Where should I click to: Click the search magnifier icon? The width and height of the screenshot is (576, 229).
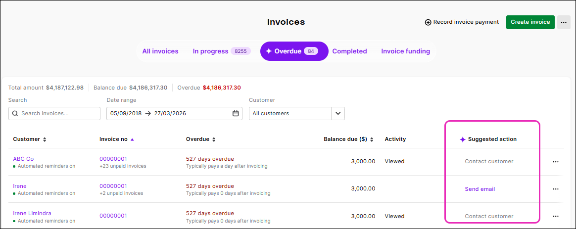(15, 113)
